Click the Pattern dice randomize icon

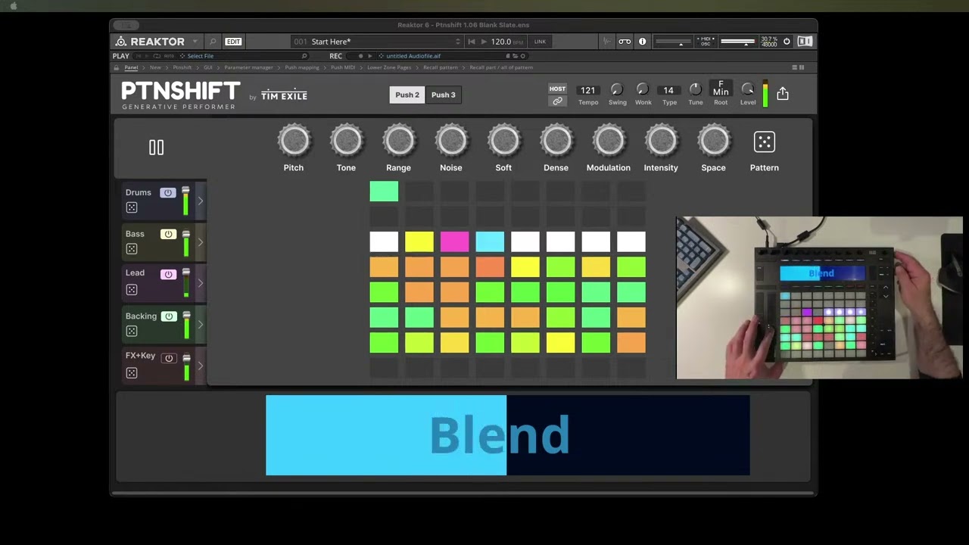coord(764,142)
